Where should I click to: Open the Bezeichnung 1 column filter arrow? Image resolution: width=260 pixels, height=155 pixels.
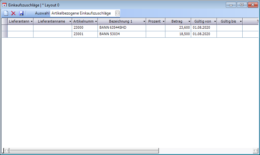click(x=144, y=22)
